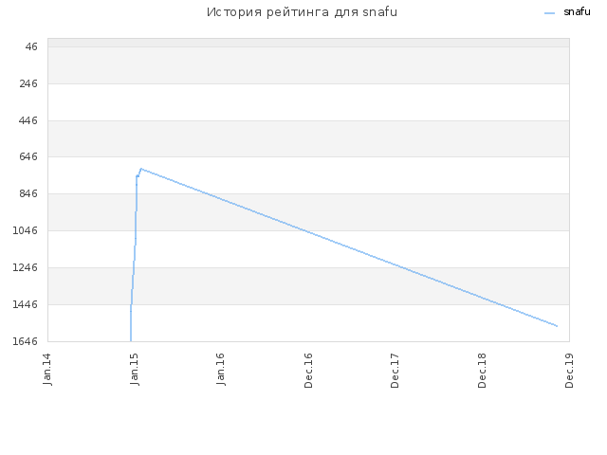
Task: Click the Dec.19 x-axis label
Action: [569, 371]
